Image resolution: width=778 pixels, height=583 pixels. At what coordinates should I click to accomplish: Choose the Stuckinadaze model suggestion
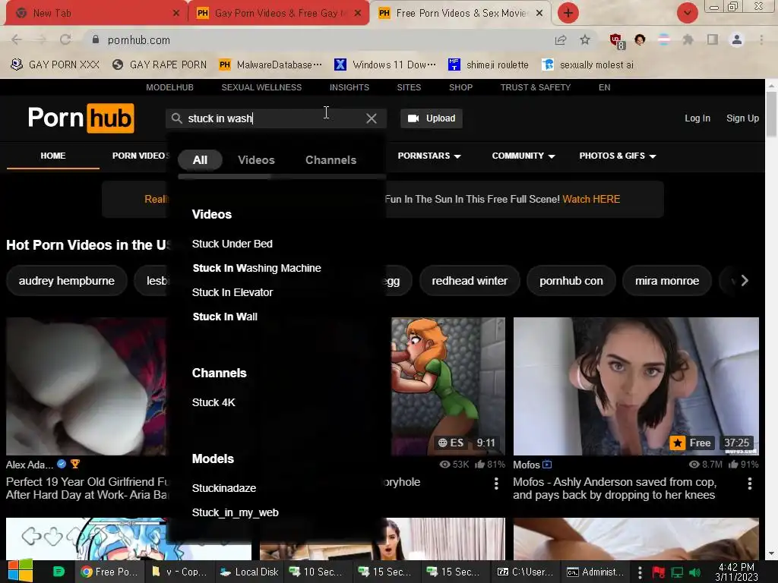[224, 488]
